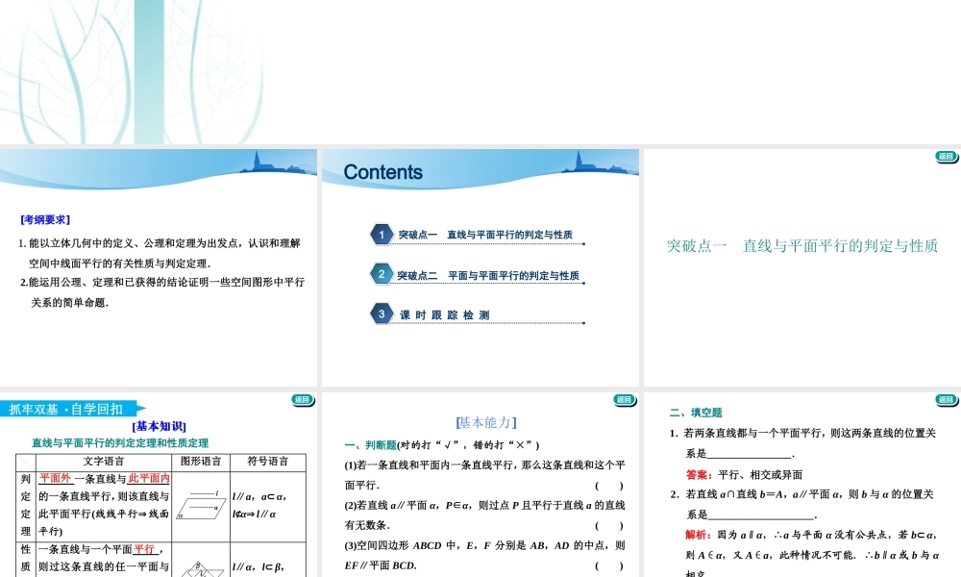The width and height of the screenshot is (961, 577).
Task: Click the red 解析 label under question 2
Action: 695,532
